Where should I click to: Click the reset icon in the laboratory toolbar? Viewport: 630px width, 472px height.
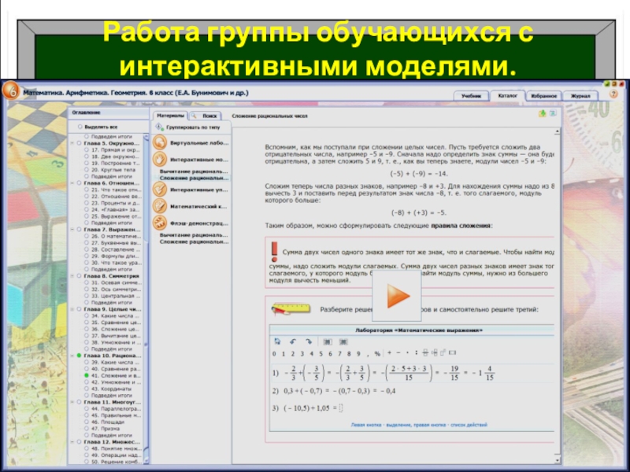(277, 341)
